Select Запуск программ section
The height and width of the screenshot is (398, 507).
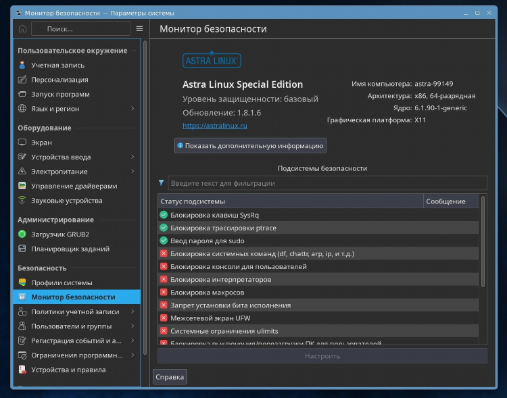[77, 94]
